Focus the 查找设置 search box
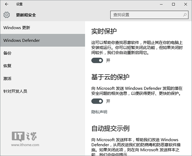Image resolution: width=192 pixels, height=156 pixels. pyautogui.click(x=147, y=15)
